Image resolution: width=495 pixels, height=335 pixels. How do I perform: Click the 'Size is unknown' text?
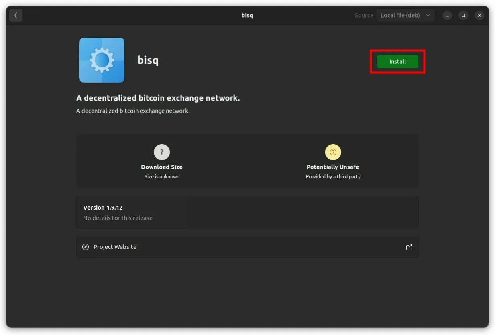(162, 177)
